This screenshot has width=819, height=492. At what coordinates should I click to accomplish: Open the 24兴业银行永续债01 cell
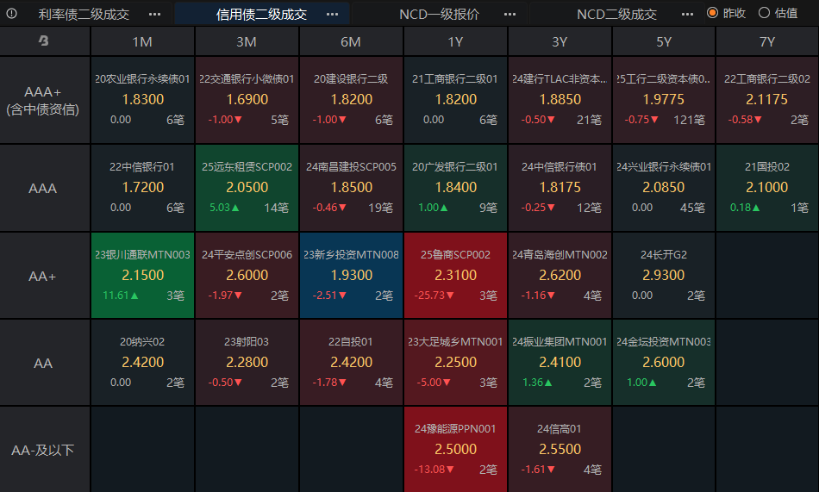click(x=663, y=188)
